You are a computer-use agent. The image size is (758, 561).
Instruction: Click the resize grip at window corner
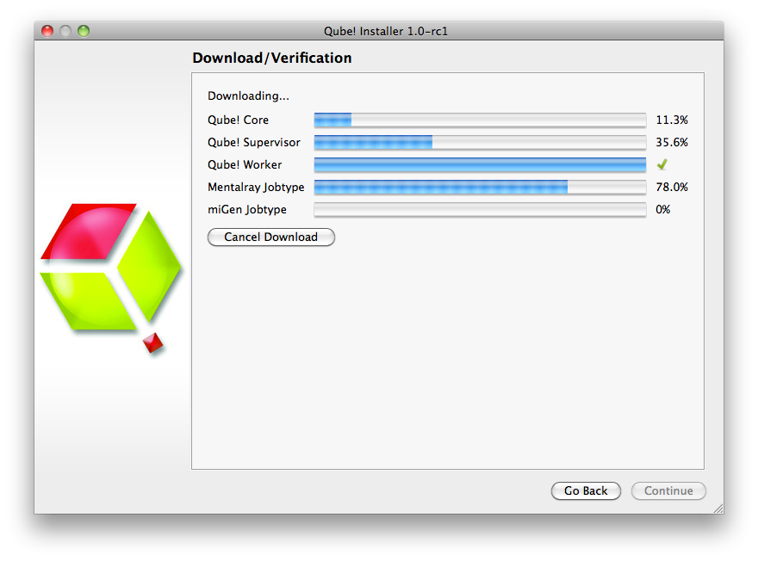pos(717,508)
